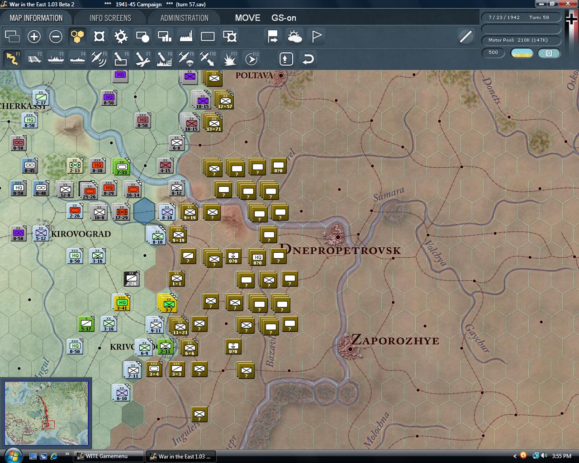Select the F11 explosion mode icon
579x463 pixels.
click(230, 59)
